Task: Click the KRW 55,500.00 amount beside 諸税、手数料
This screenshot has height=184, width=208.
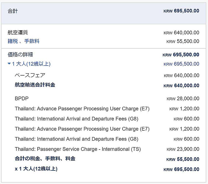Action: pos(183,41)
